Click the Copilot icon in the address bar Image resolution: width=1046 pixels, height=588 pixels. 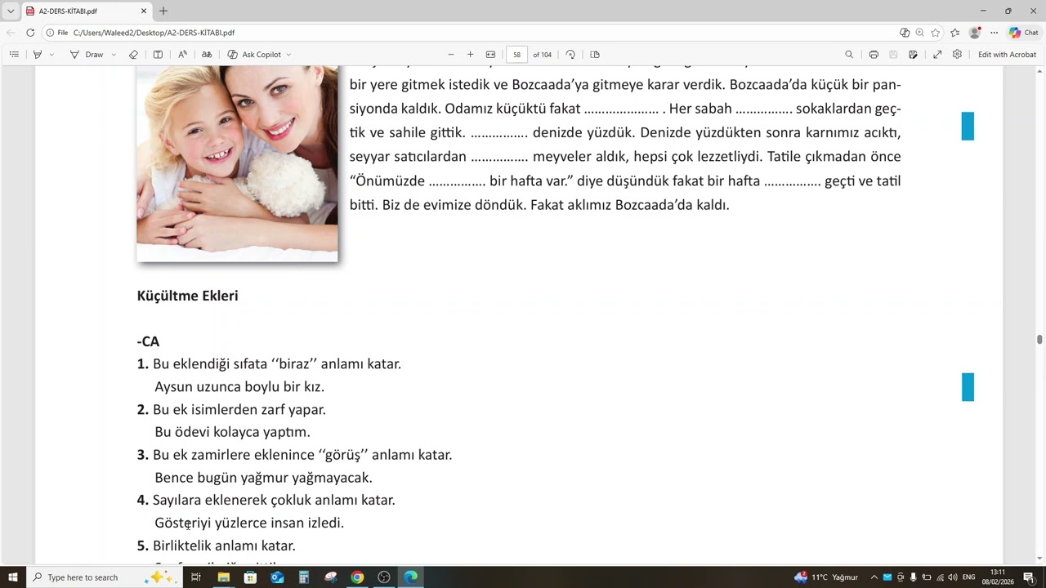point(905,33)
